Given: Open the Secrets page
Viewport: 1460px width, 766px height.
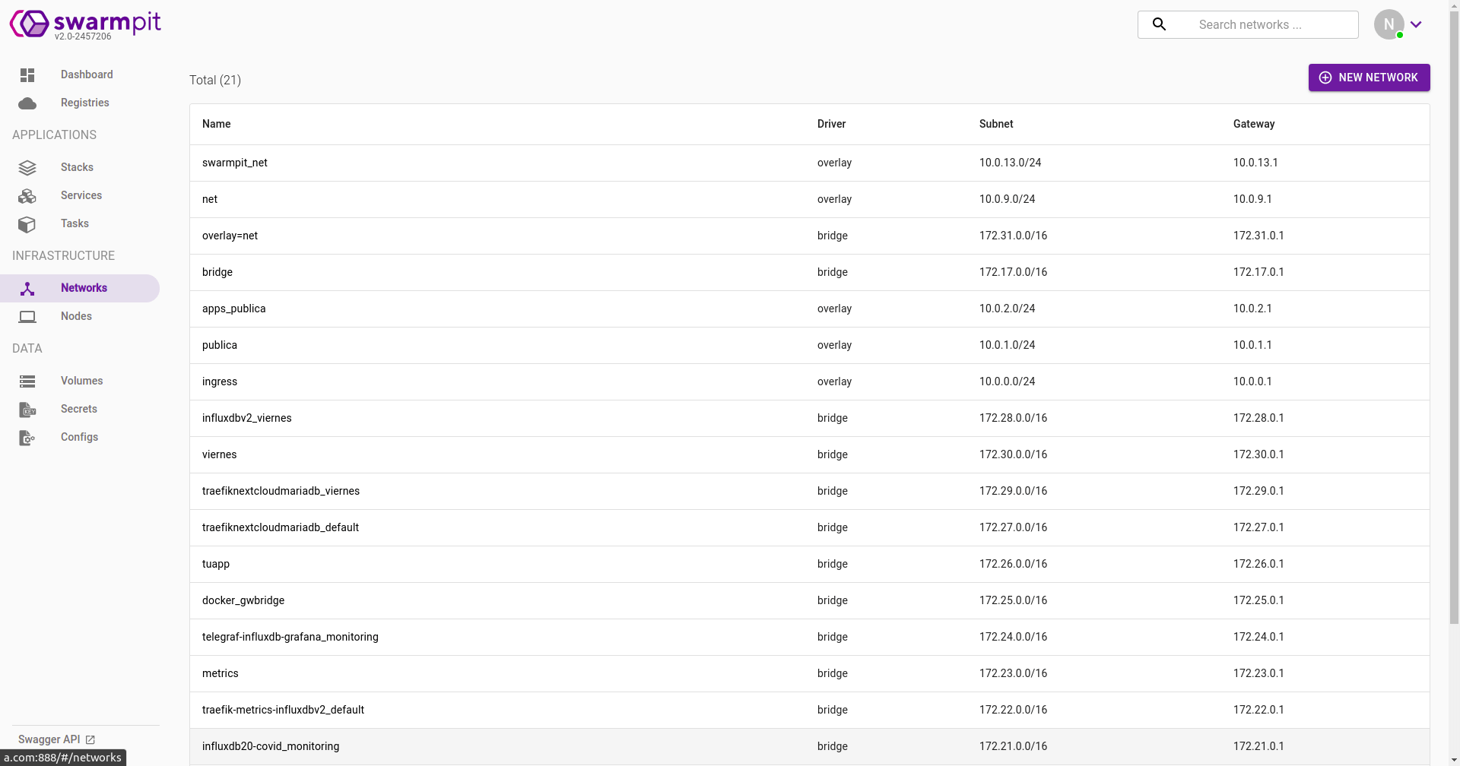Looking at the screenshot, I should (80, 409).
